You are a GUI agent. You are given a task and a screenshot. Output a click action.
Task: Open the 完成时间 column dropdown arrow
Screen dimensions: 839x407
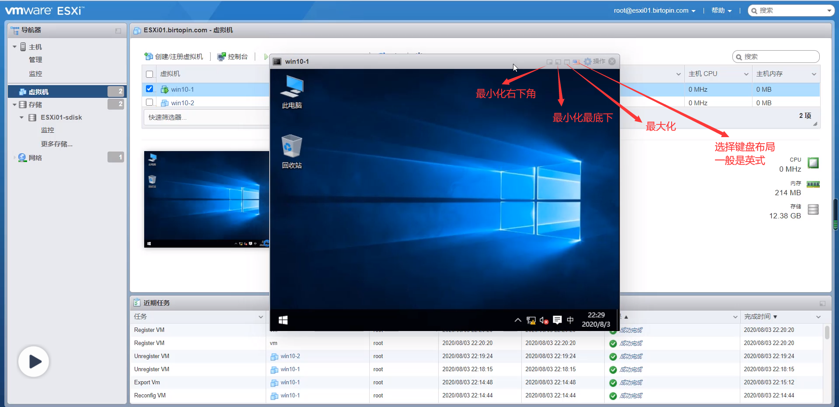pyautogui.click(x=818, y=317)
